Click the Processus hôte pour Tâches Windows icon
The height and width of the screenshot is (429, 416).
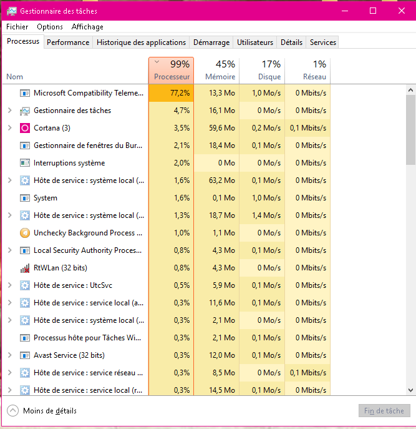coord(25,338)
